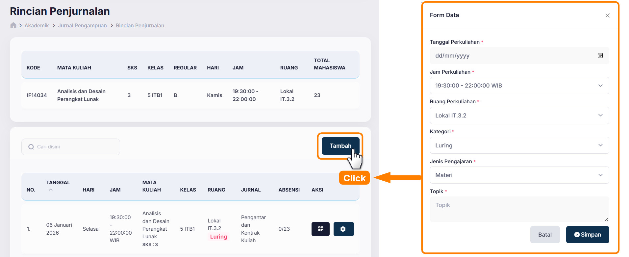Focus the Topik text area

click(x=519, y=209)
